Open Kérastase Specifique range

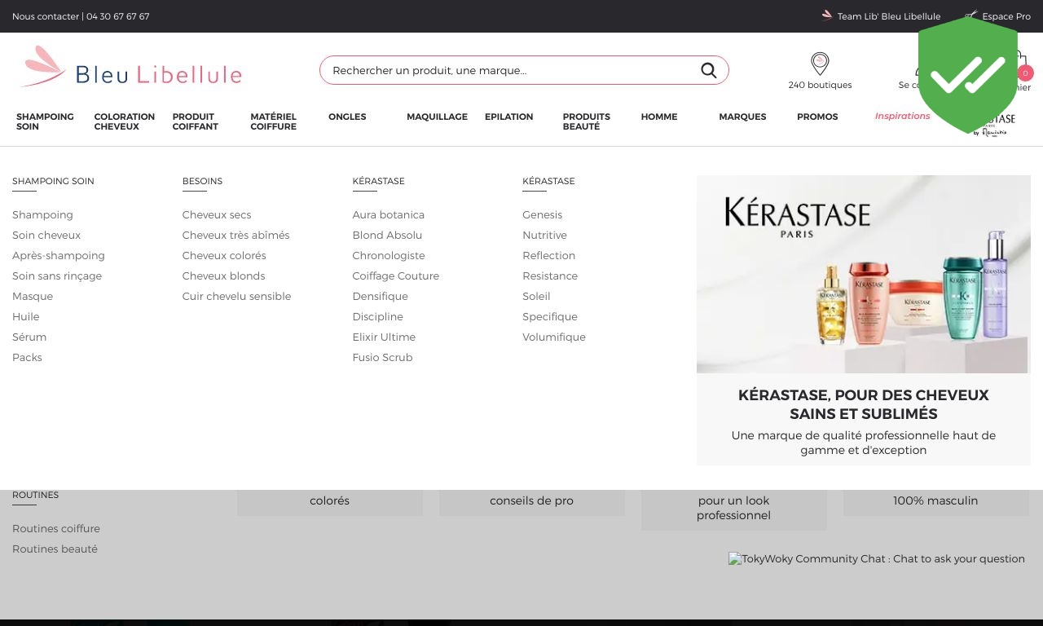pos(550,316)
